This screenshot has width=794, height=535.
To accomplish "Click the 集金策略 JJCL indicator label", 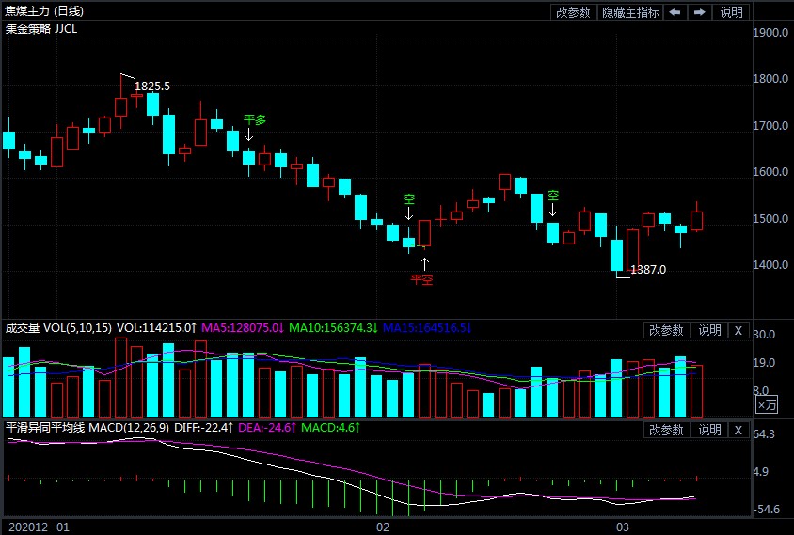I will pyautogui.click(x=41, y=29).
